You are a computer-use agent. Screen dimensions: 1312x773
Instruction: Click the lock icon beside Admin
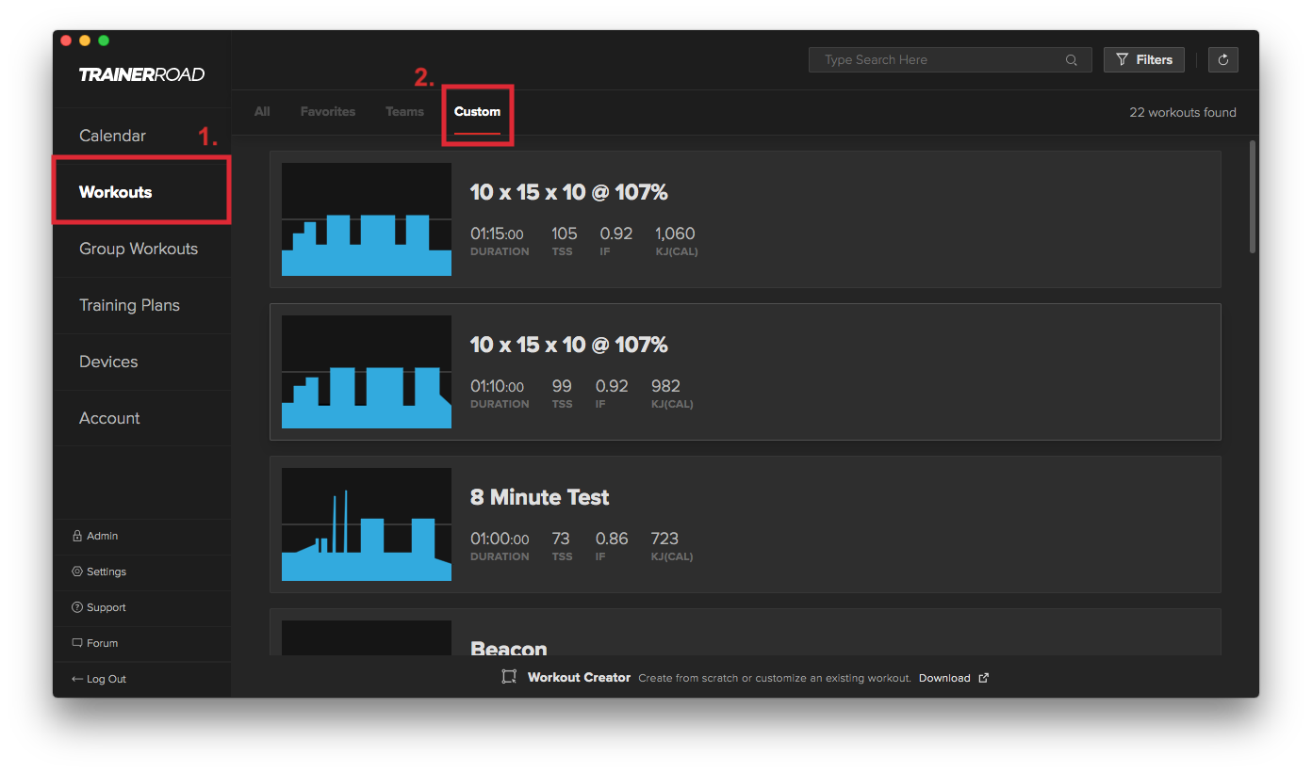pos(77,536)
